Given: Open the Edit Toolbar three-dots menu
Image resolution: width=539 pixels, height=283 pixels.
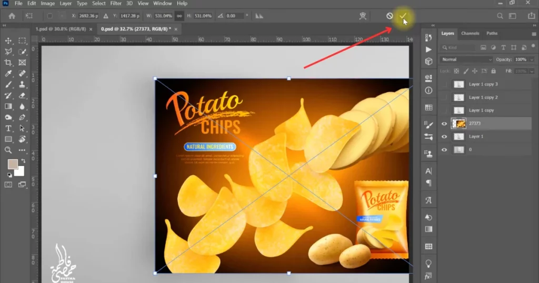Looking at the screenshot, I should point(22,150).
